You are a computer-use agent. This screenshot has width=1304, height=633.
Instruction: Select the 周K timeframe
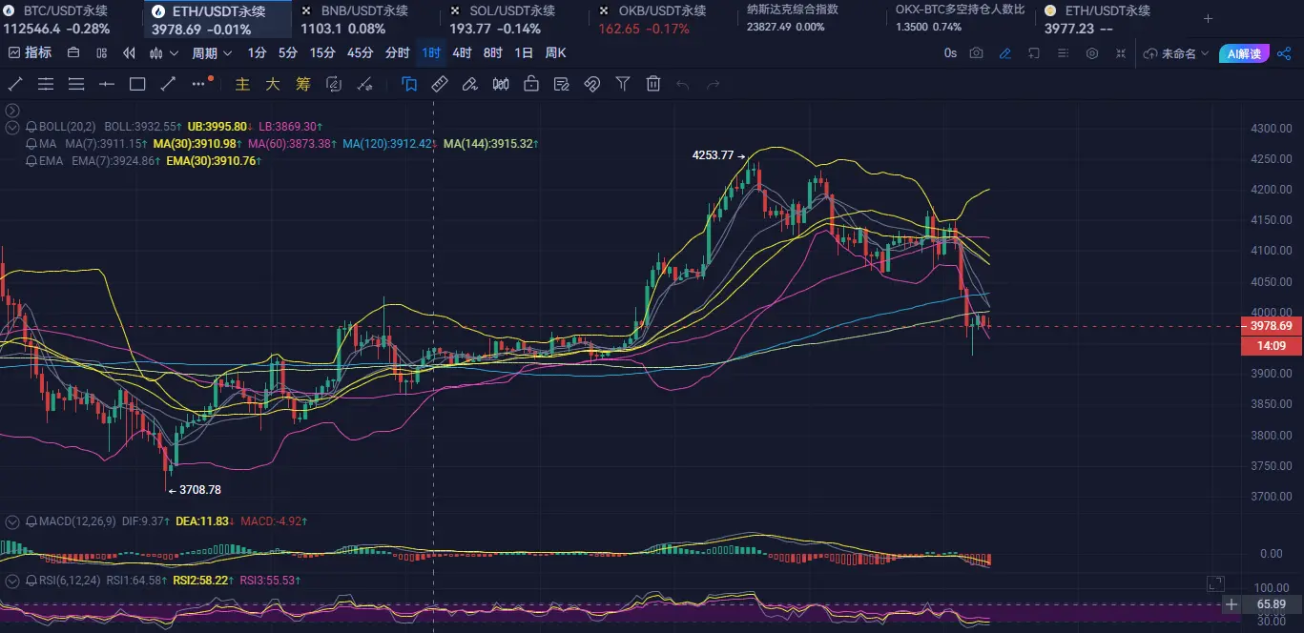coord(555,53)
